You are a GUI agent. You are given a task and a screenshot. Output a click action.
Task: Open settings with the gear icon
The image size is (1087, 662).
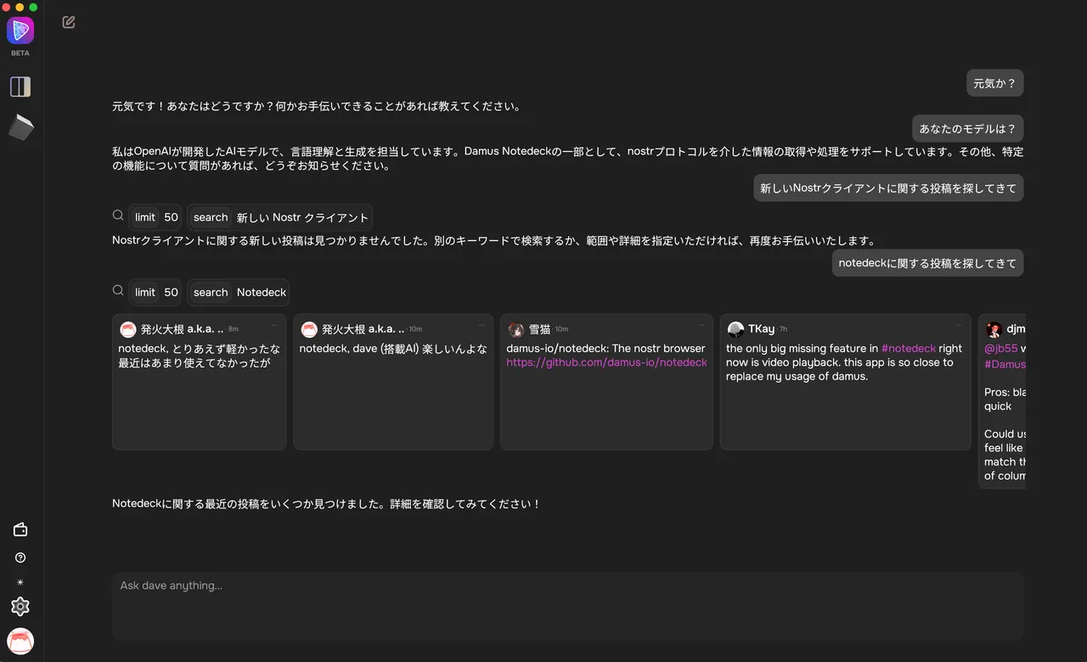[x=20, y=607]
